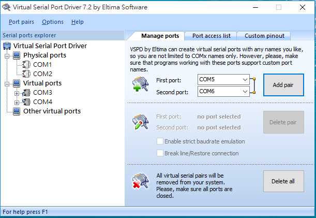The height and width of the screenshot is (218, 316).
Task: Select COM2 label in the tree
Action: tap(42, 74)
